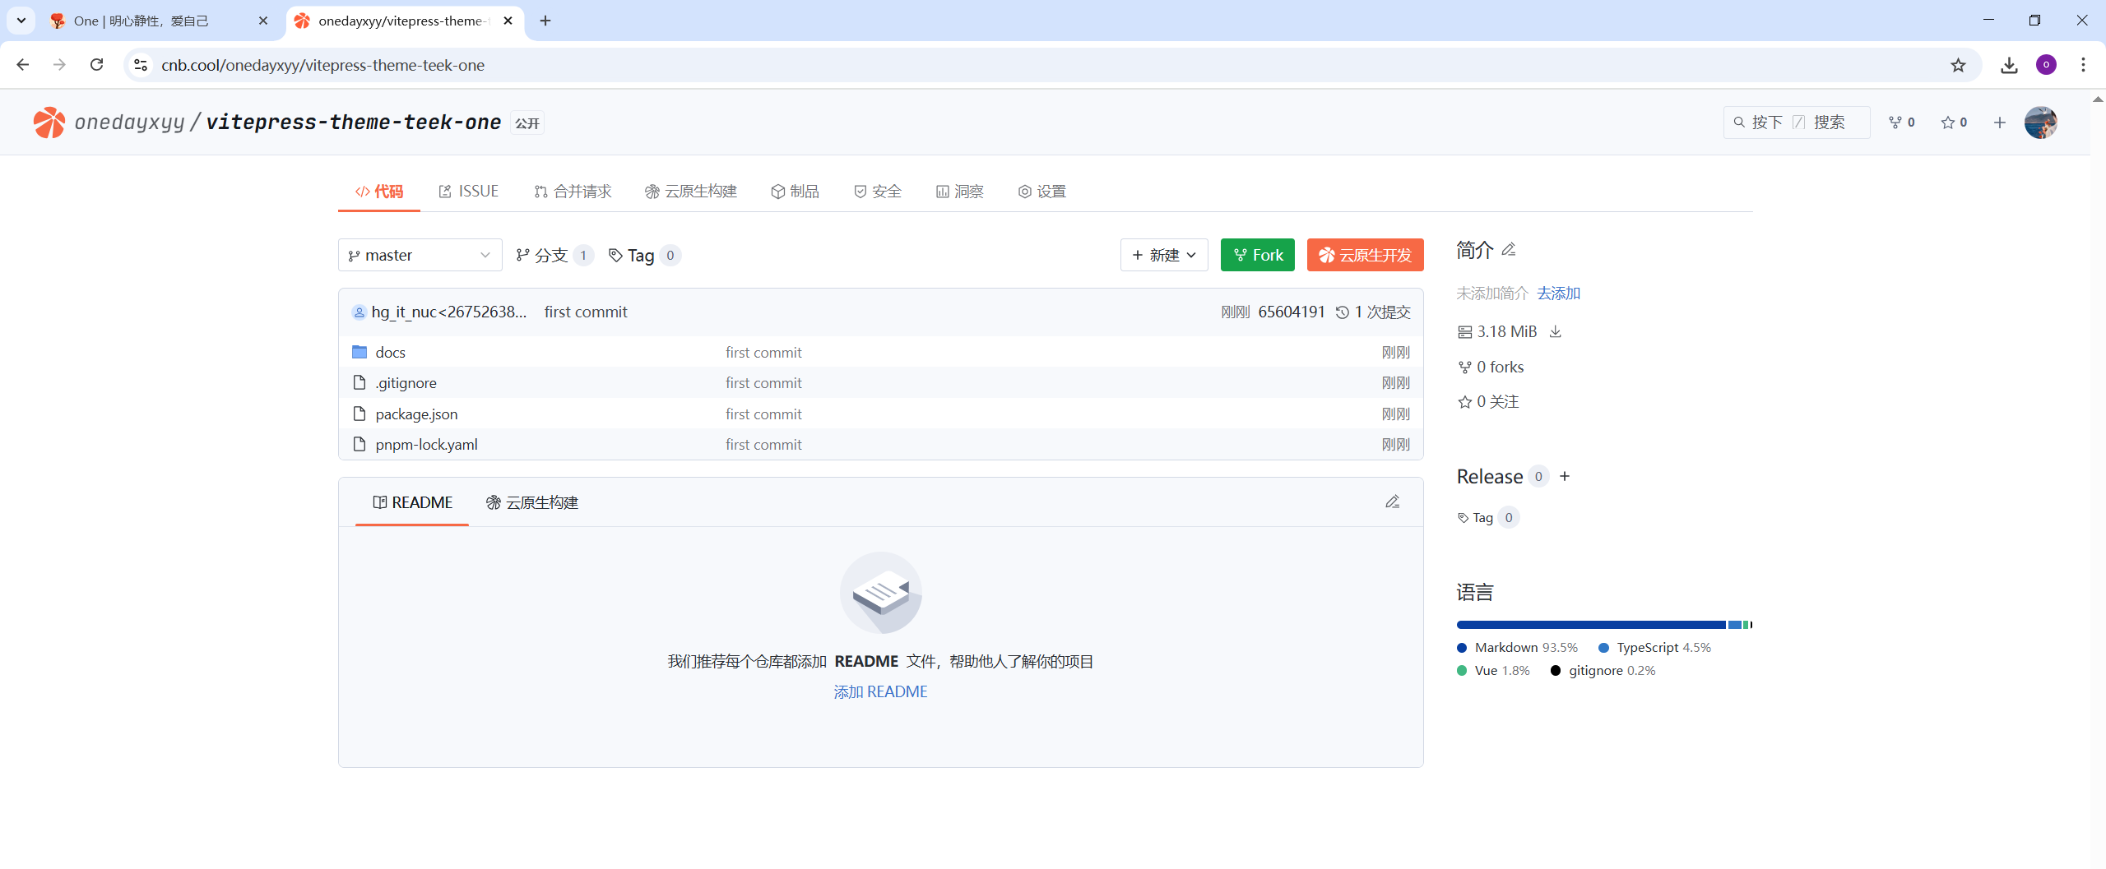Open the docs folder
The height and width of the screenshot is (869, 2106).
[x=390, y=353]
